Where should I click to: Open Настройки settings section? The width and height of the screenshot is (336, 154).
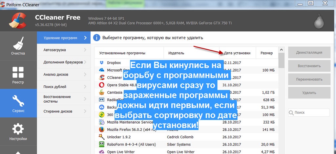pos(18,131)
